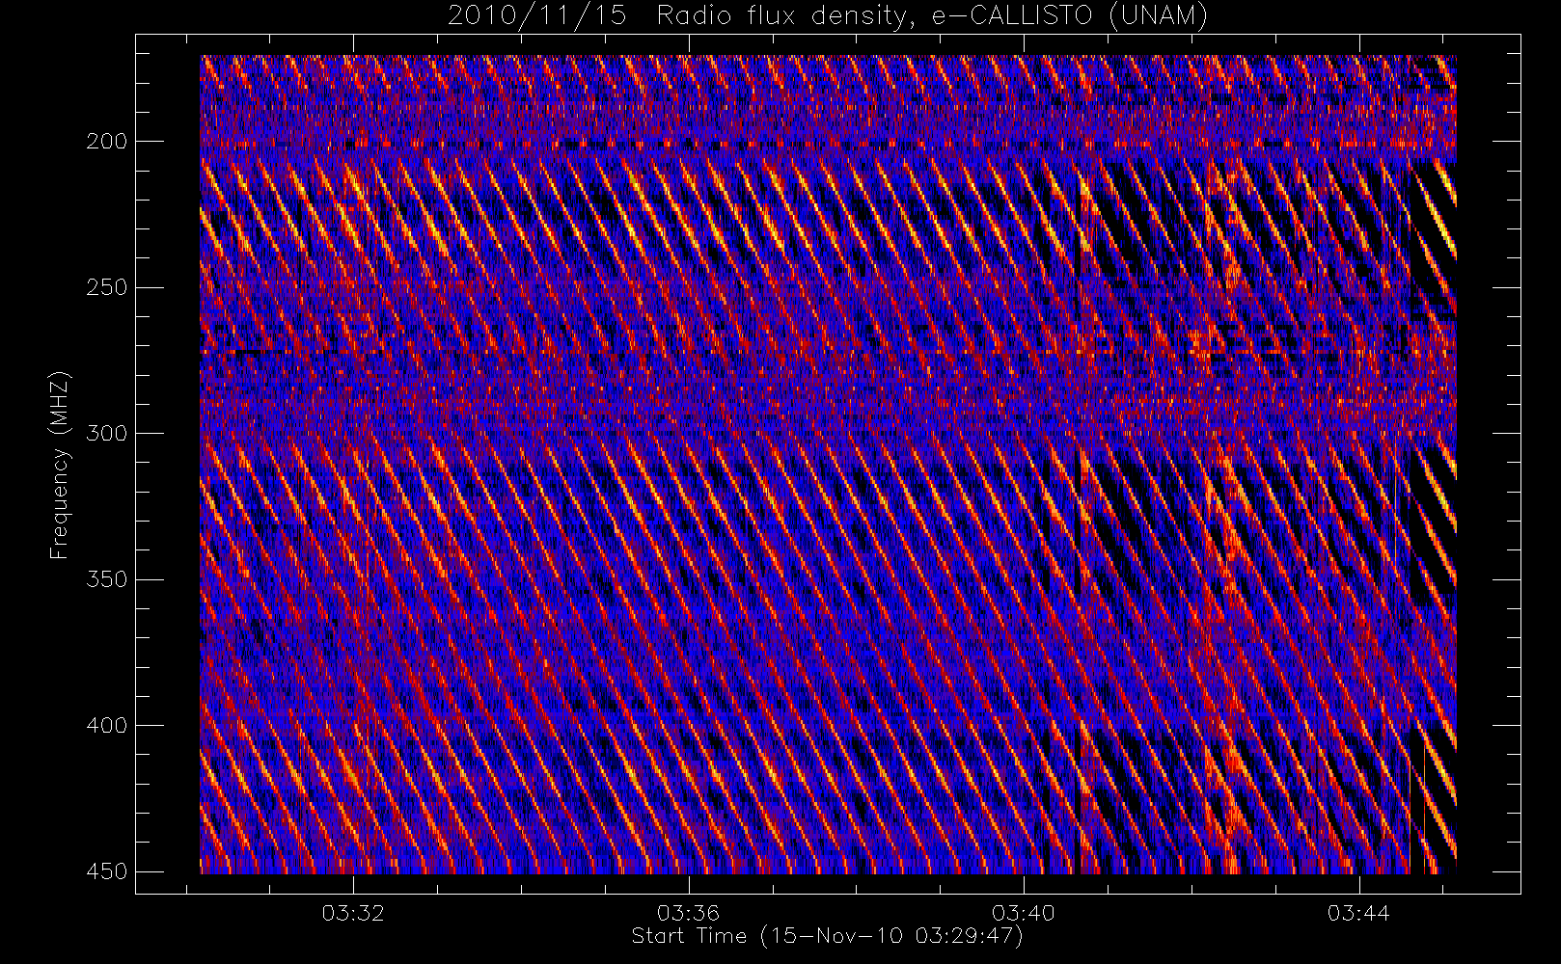The height and width of the screenshot is (964, 1561).
Task: Click the 300 frequency tick label
Action: coord(106,433)
